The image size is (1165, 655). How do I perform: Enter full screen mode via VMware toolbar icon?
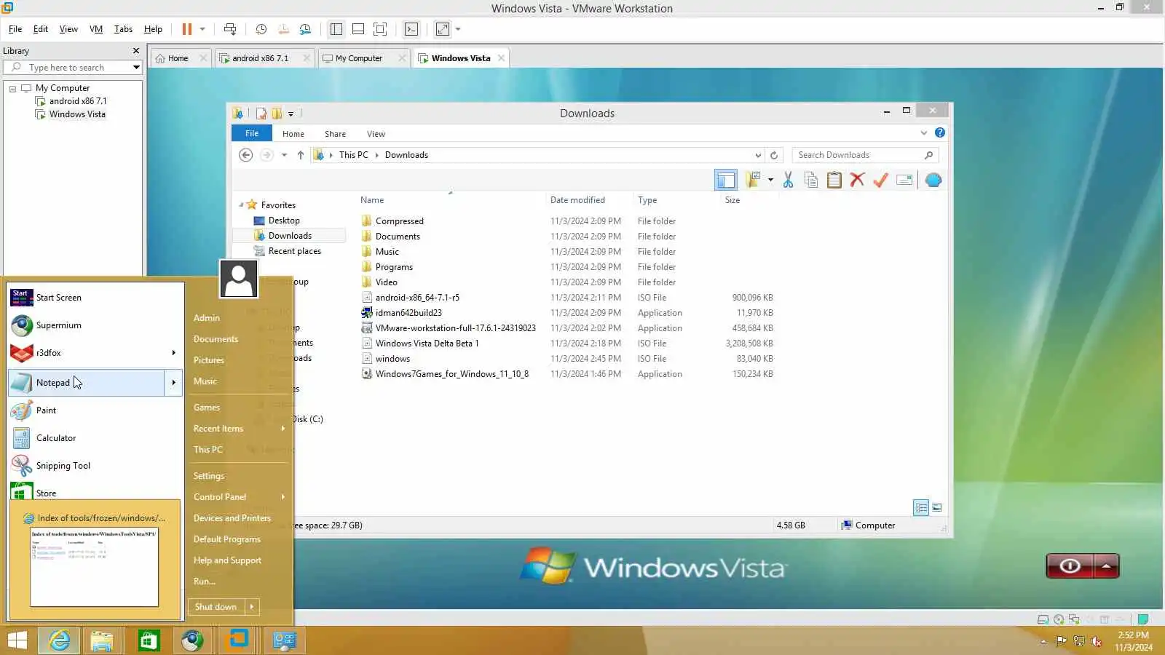tap(379, 29)
